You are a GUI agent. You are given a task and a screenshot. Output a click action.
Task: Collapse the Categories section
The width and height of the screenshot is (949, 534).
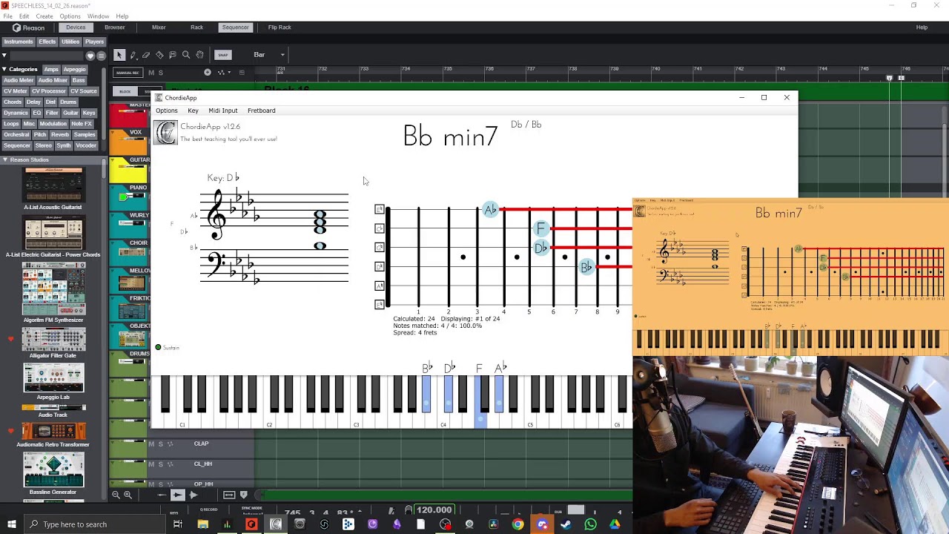(4, 69)
